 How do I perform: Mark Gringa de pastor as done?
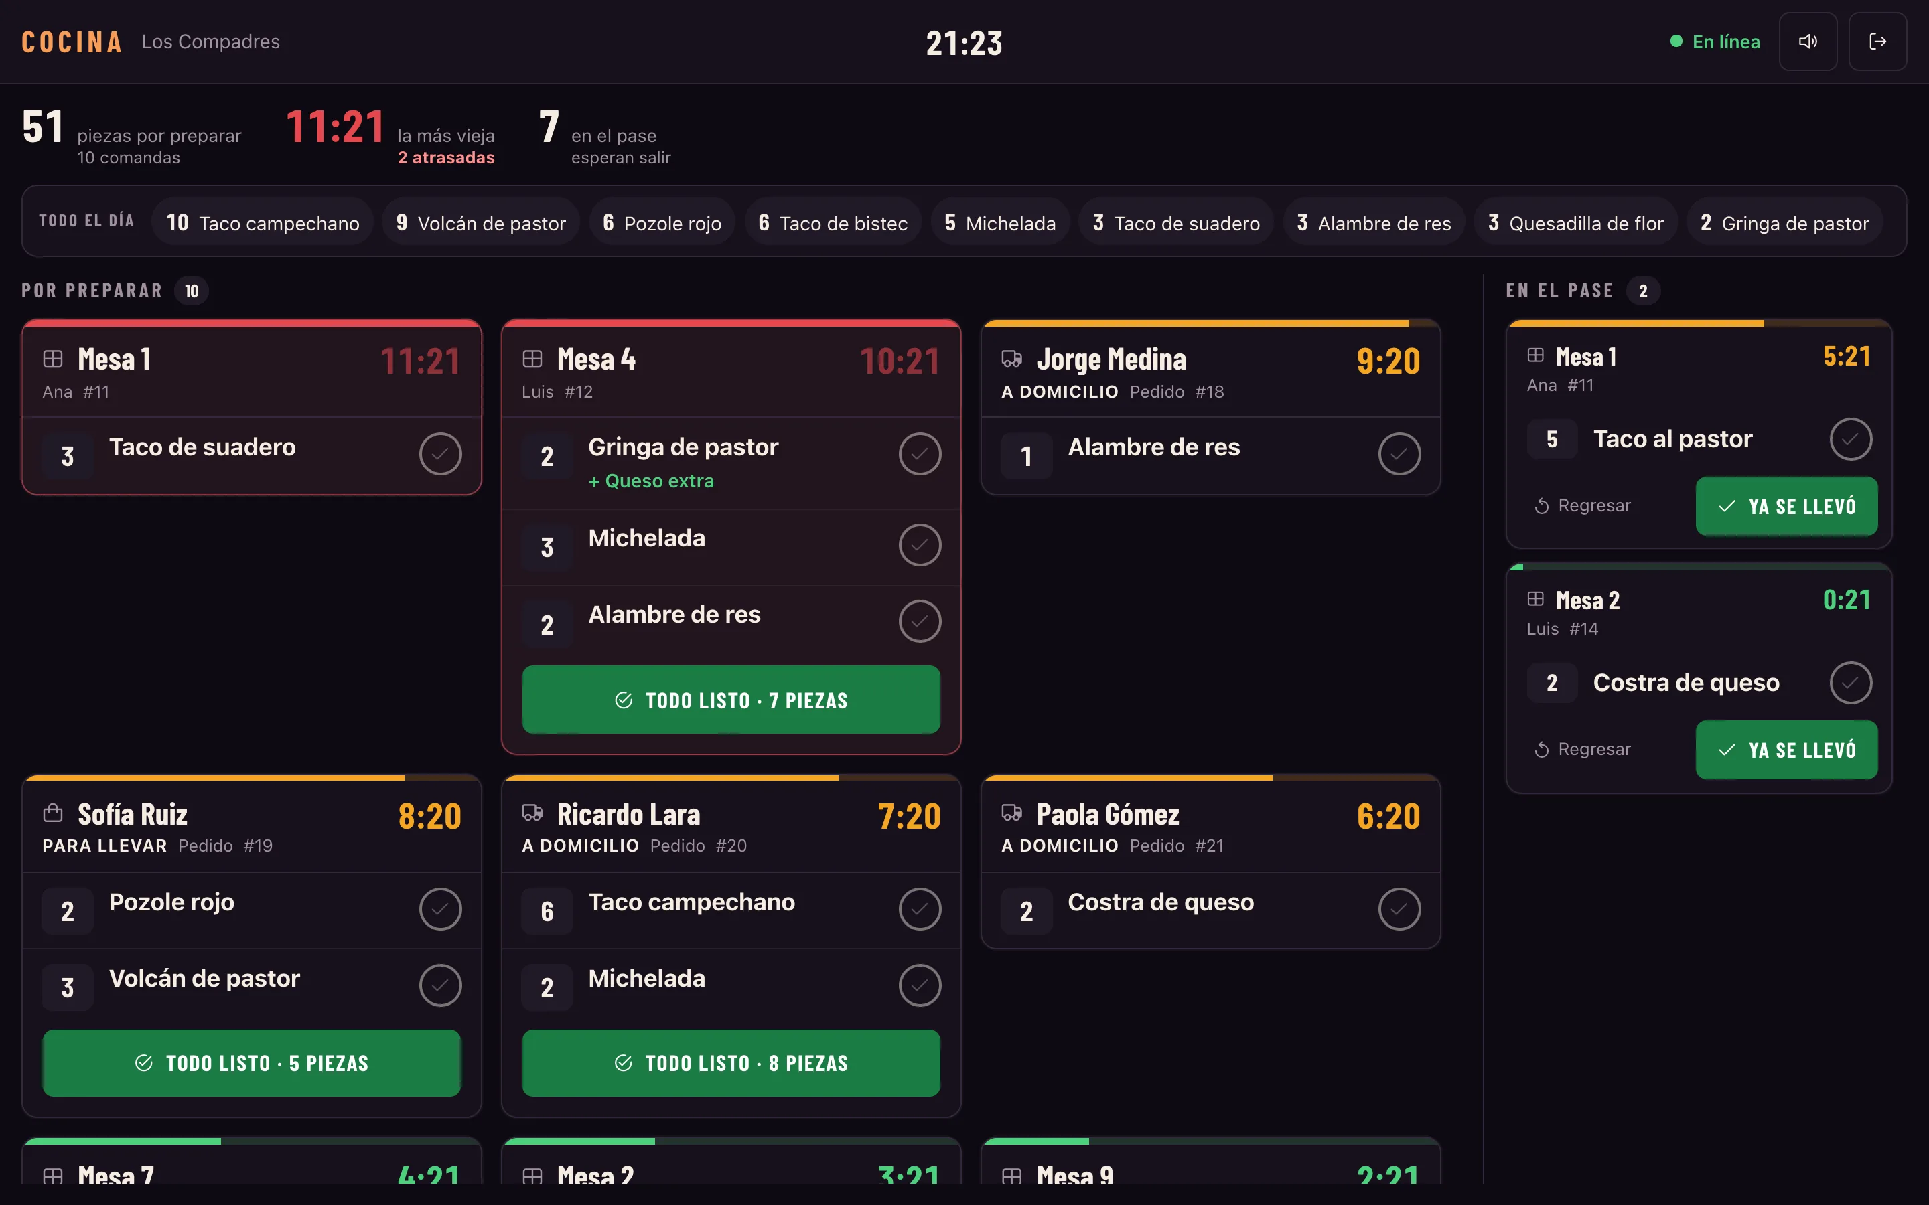(x=920, y=453)
